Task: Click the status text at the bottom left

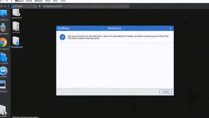Action: click(25, 117)
